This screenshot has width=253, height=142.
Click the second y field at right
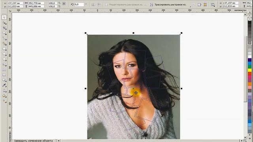(x=230, y=6)
